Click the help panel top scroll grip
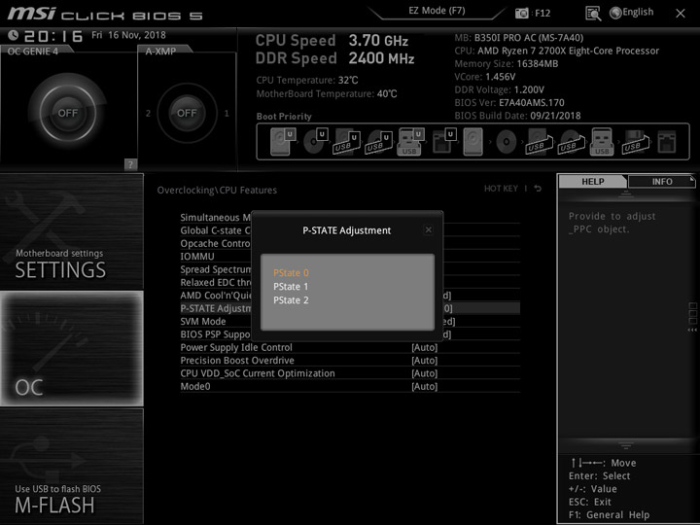The width and height of the screenshot is (700, 525). click(x=626, y=193)
